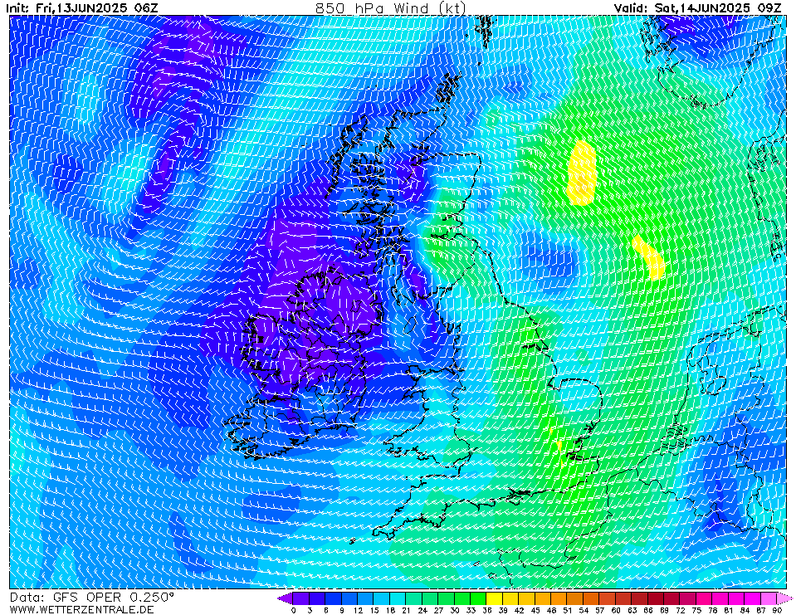Select the 75–78 kt legend swatch

tap(706, 598)
